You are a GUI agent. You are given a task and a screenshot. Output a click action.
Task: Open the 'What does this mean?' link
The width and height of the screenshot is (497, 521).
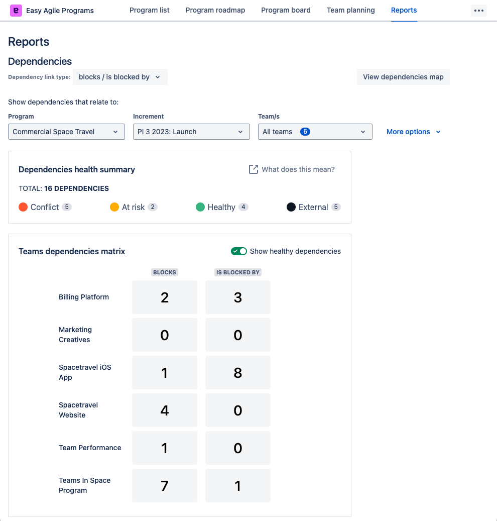pos(297,169)
